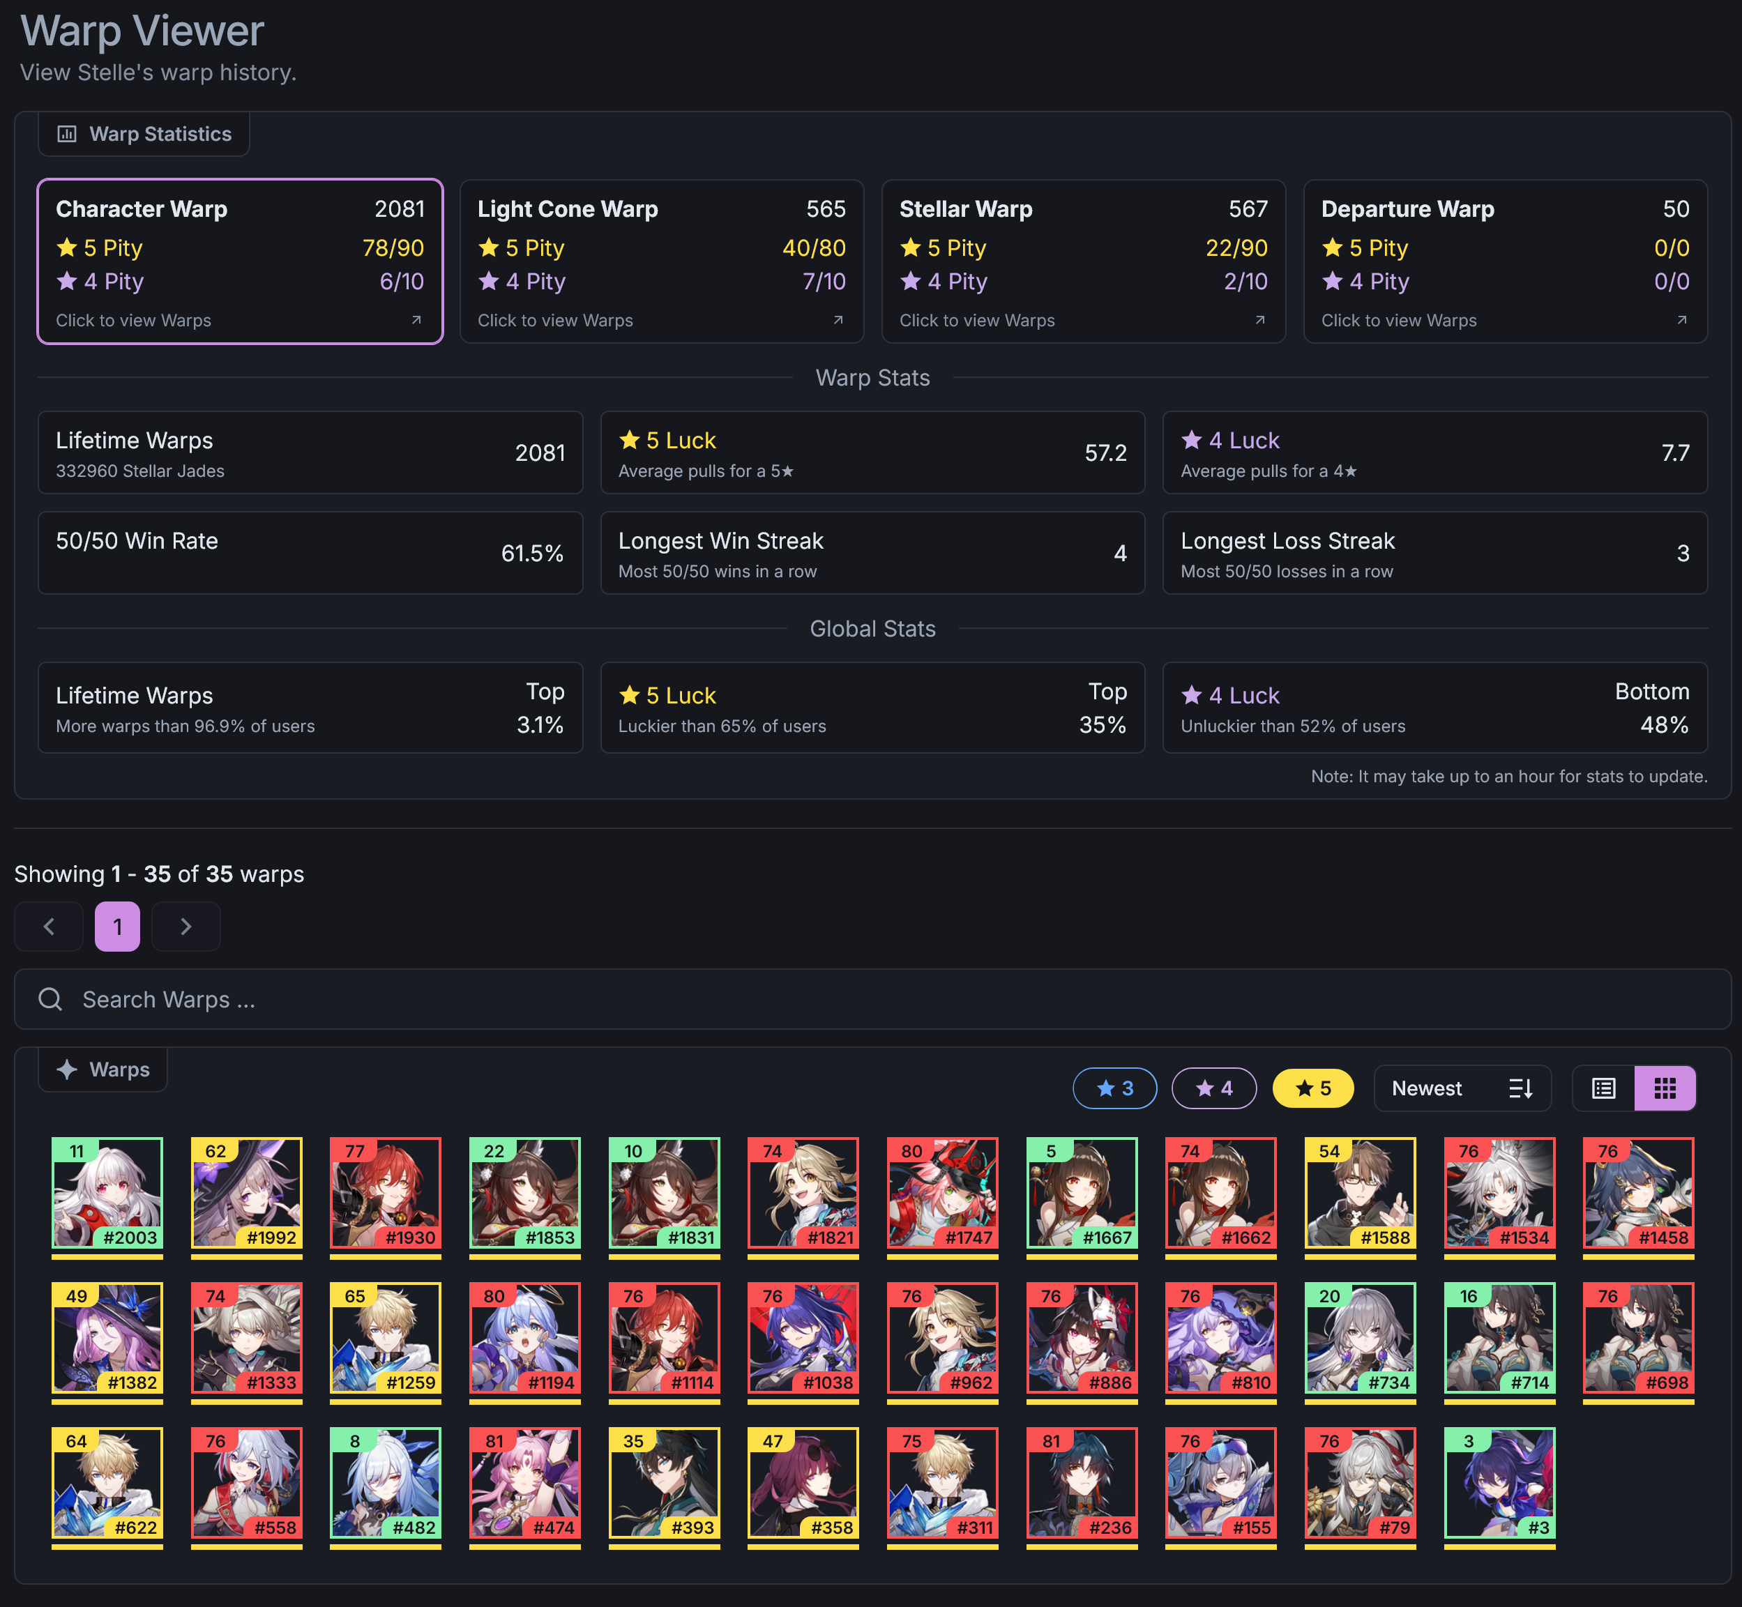Focus the Search Warps input field
The width and height of the screenshot is (1742, 1607).
872,999
